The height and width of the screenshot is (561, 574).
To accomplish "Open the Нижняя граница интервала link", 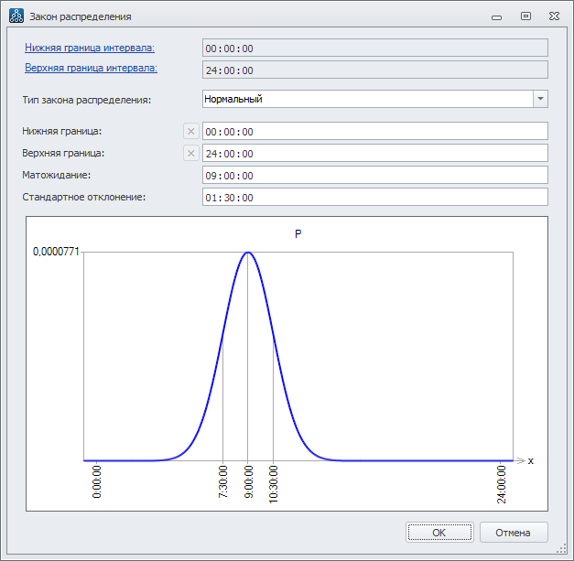I will click(x=90, y=48).
